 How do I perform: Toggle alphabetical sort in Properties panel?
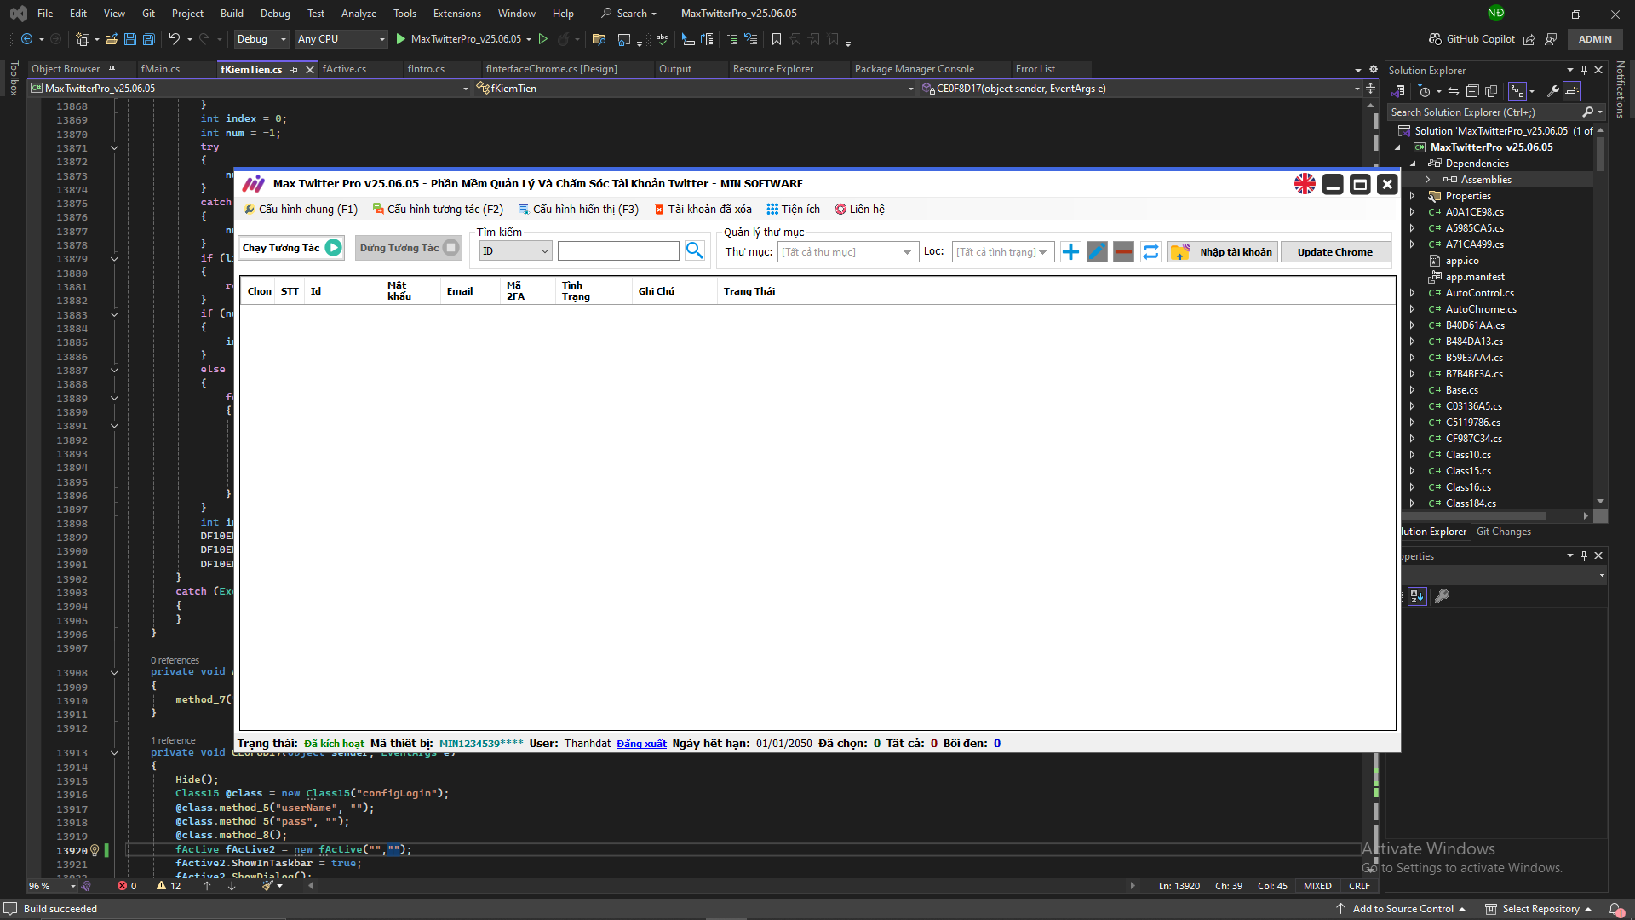pyautogui.click(x=1417, y=596)
